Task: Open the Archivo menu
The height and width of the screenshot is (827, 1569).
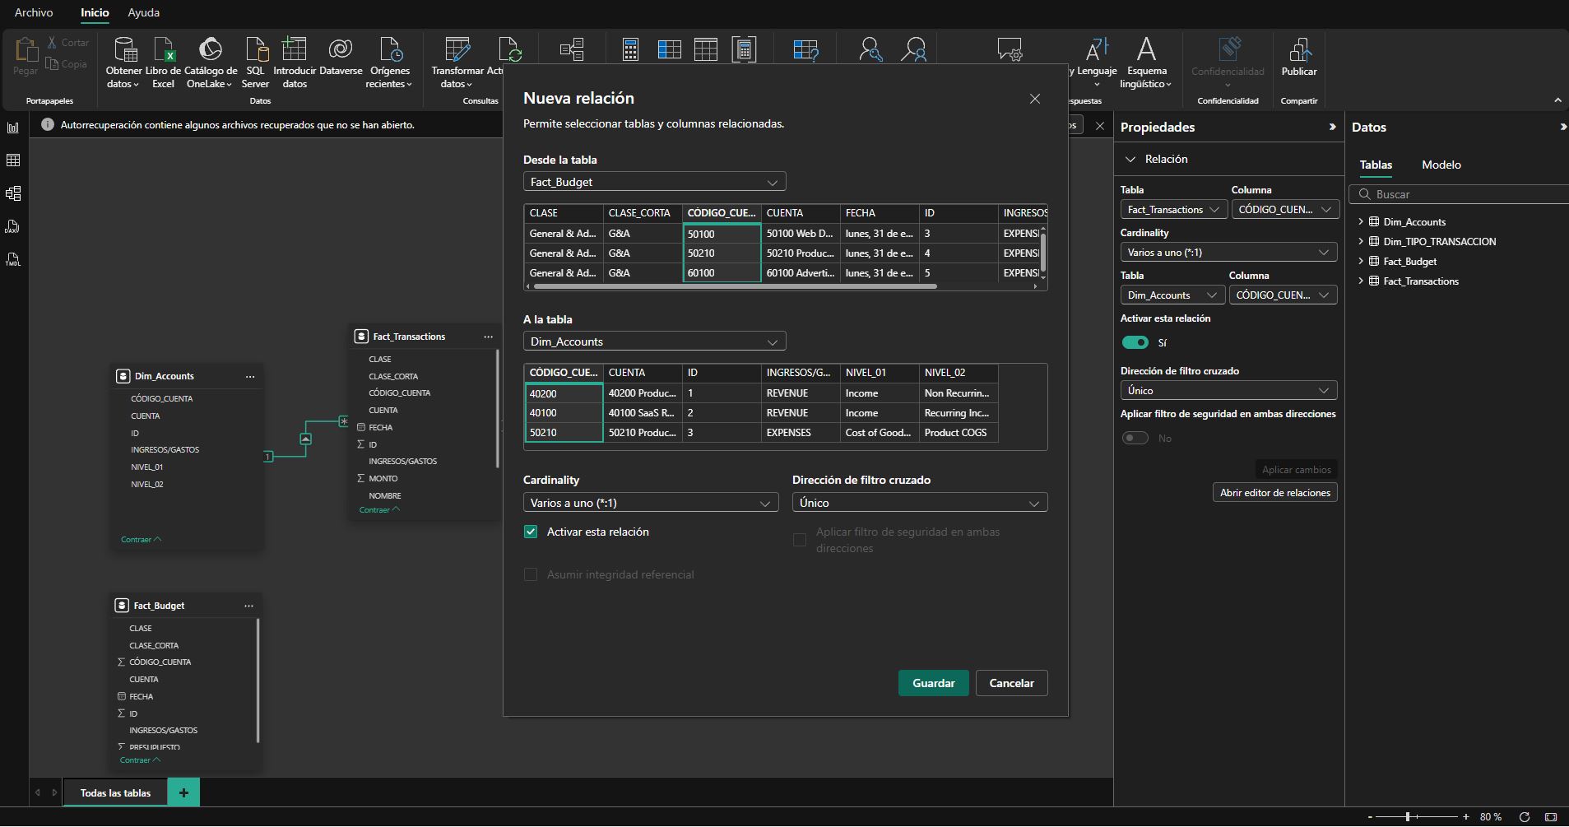Action: pyautogui.click(x=34, y=12)
